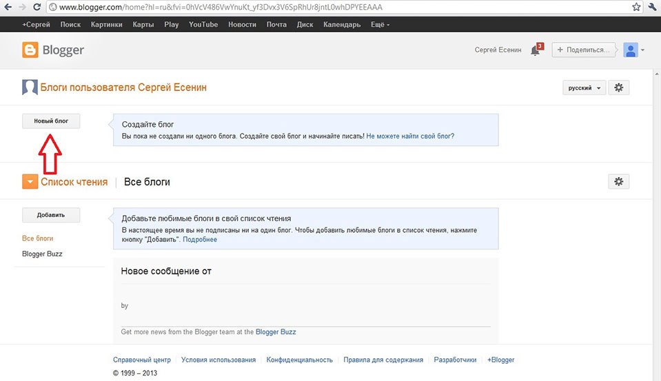Open Условия использования footer link
661x381 pixels.
pos(218,360)
